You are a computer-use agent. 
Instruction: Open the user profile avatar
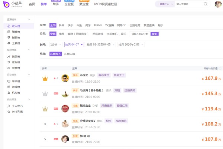(x=218, y=4)
